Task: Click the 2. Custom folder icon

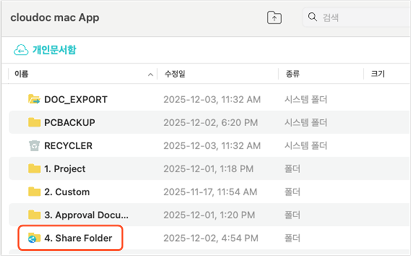Action: [34, 192]
